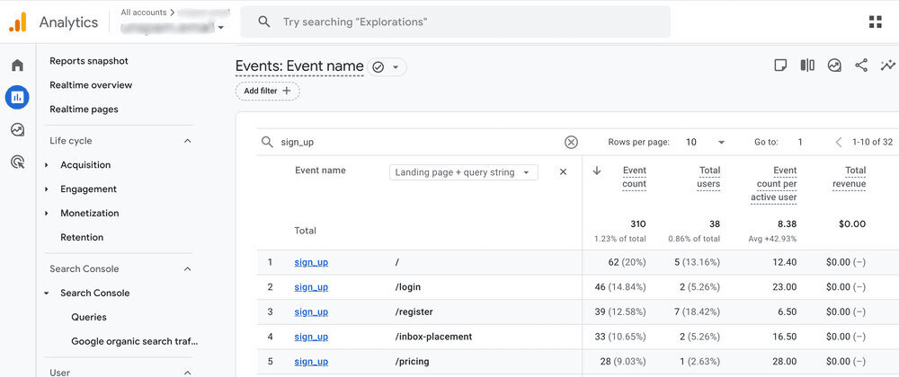The width and height of the screenshot is (899, 377).
Task: Open the Insights sparkline icon
Action: click(888, 66)
